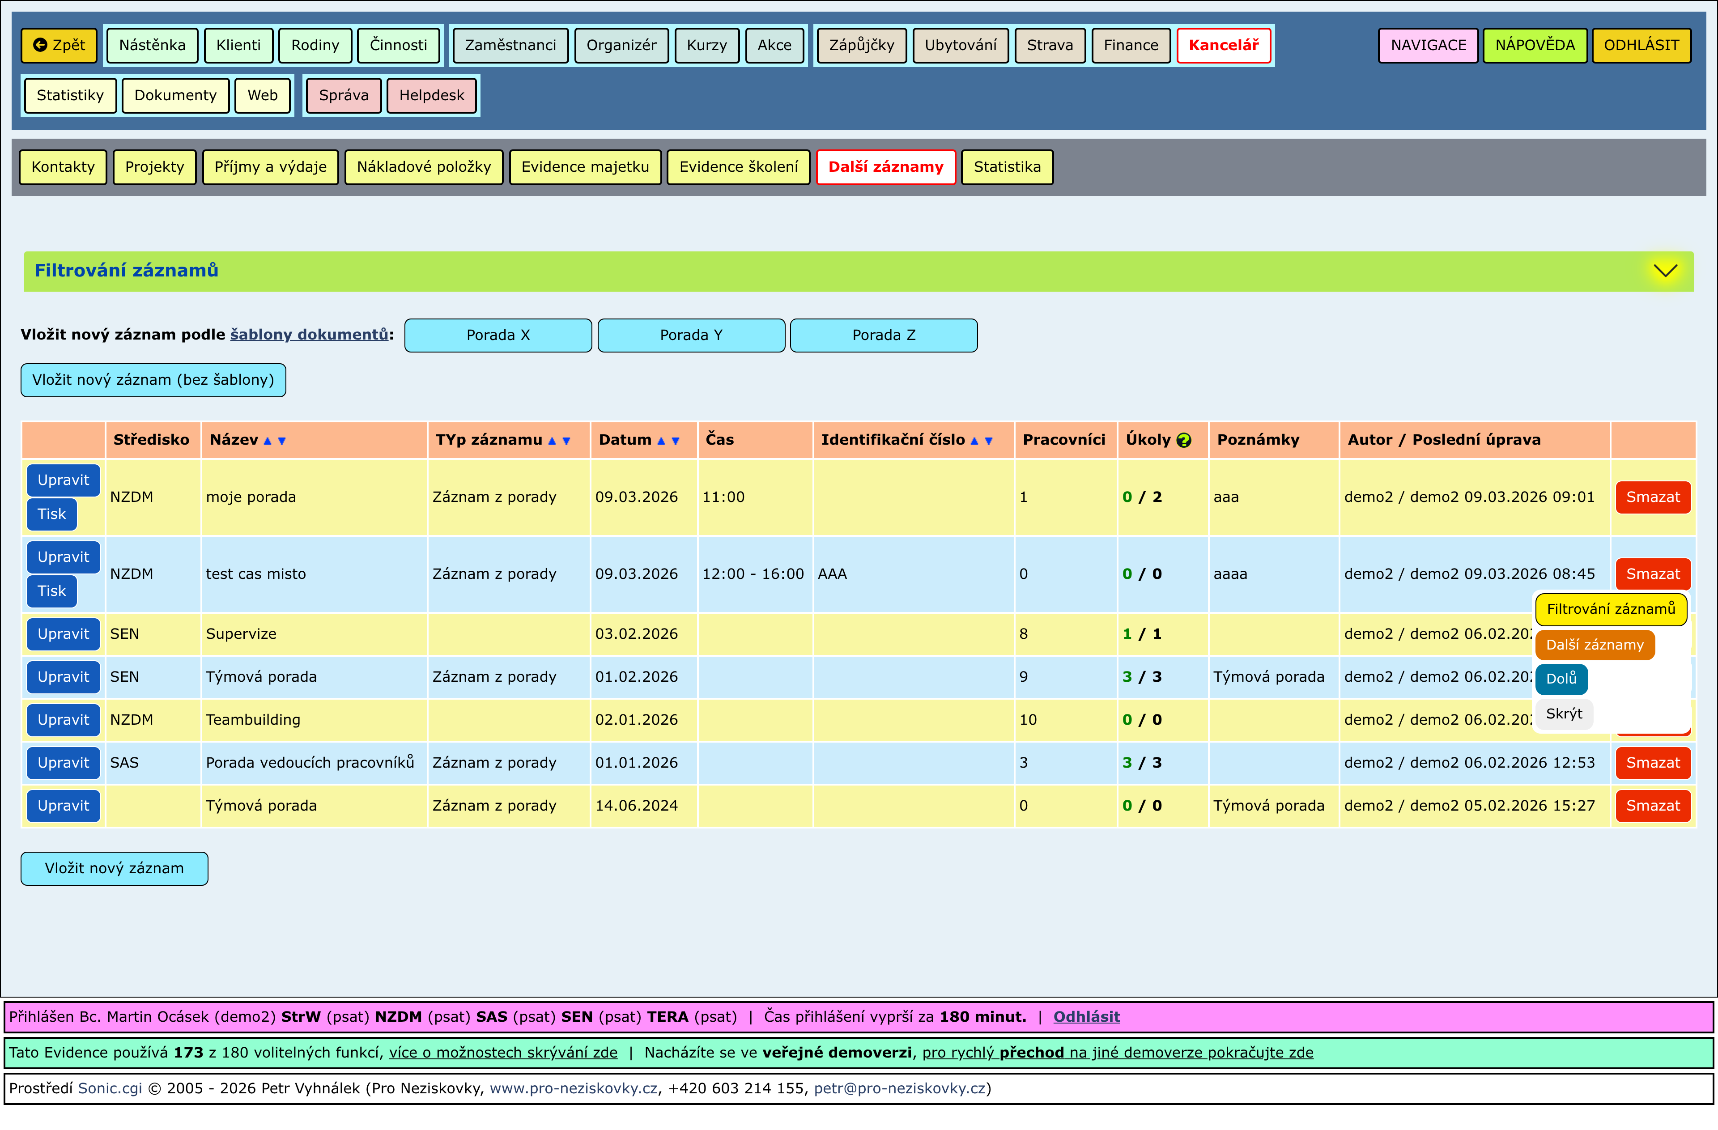The width and height of the screenshot is (1718, 1130).
Task: Open the Evidence majetku tab
Action: point(585,167)
